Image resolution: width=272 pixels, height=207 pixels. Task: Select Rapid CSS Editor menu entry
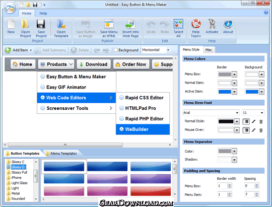click(143, 98)
